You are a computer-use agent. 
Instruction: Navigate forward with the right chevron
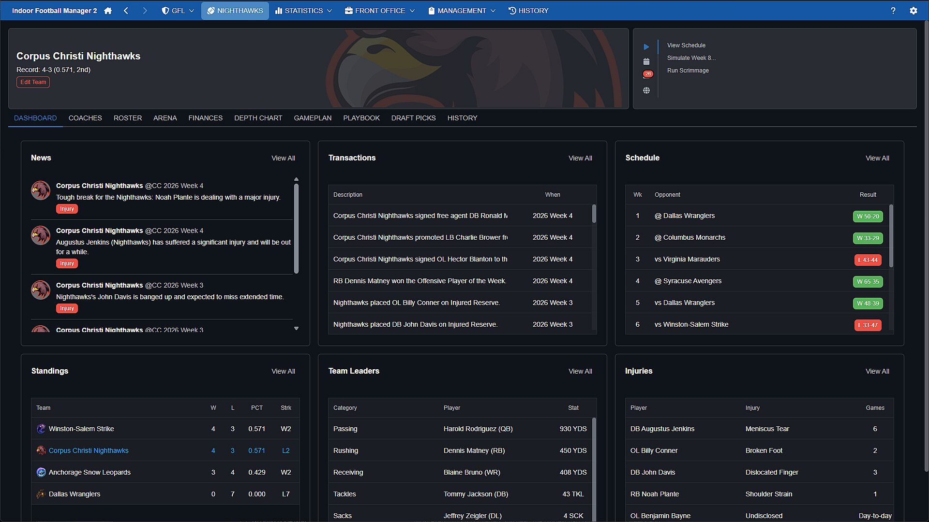(x=145, y=11)
